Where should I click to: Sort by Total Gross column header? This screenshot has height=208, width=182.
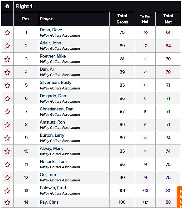[122, 19]
